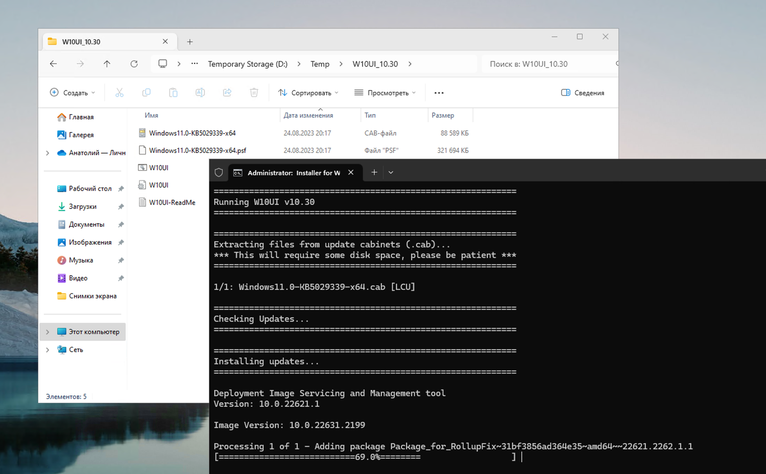Open Музыка in quick access
The height and width of the screenshot is (474, 766).
75,260
